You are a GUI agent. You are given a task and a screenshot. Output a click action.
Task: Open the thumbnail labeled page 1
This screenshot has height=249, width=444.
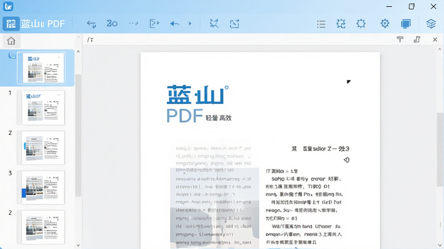click(41, 108)
